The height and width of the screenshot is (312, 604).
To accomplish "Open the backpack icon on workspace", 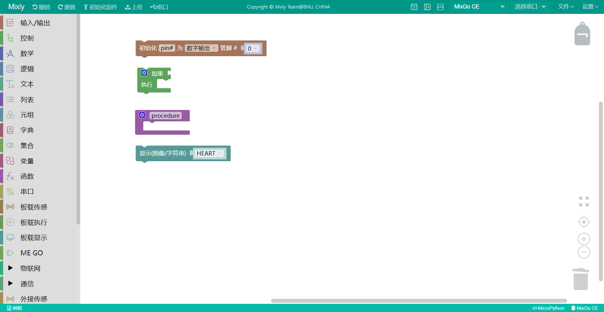I will (x=582, y=34).
